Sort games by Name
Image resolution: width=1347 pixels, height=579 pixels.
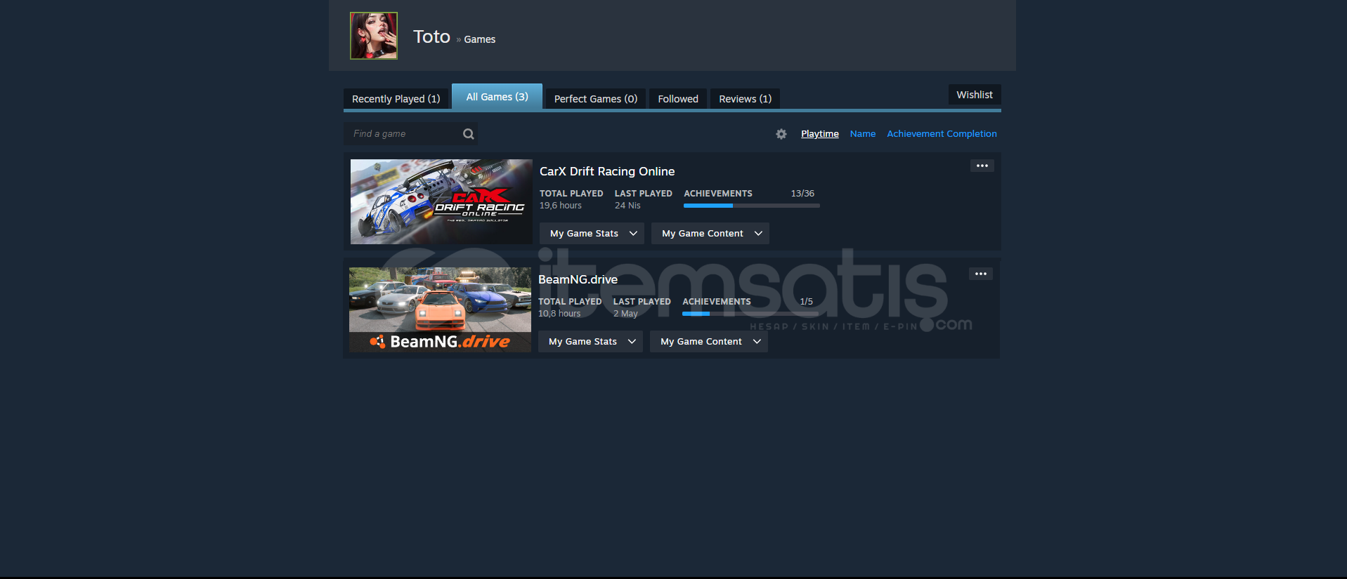tap(863, 134)
